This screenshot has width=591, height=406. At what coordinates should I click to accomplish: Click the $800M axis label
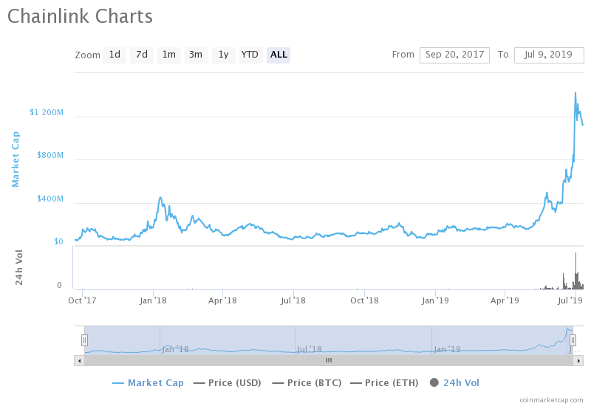coord(50,155)
